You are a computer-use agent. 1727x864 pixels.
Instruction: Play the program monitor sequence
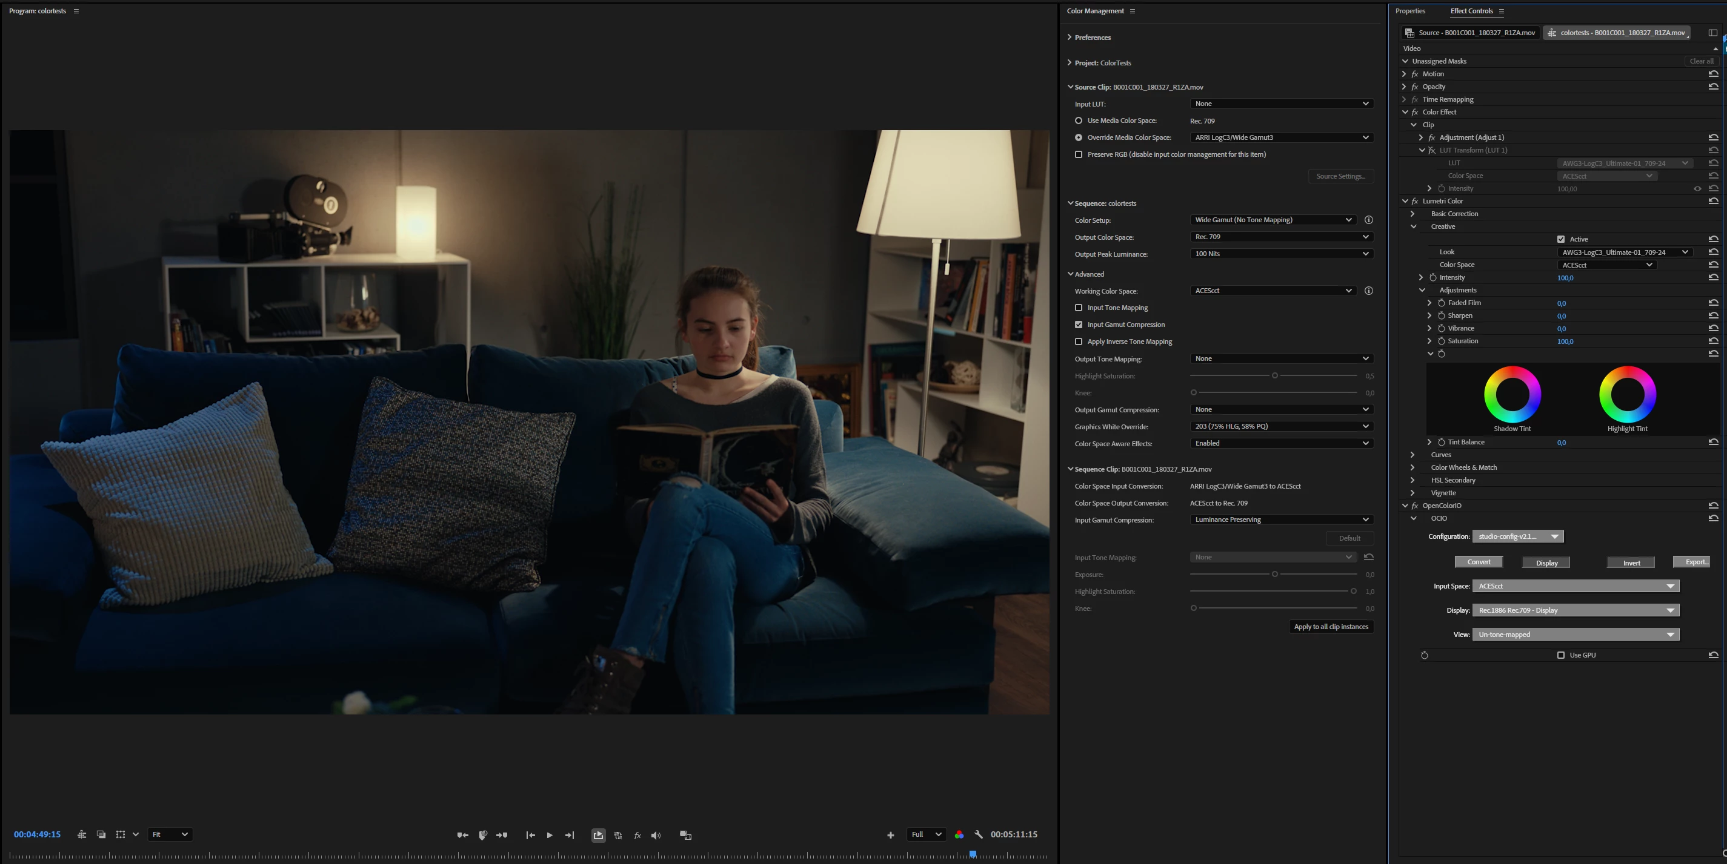pos(549,835)
